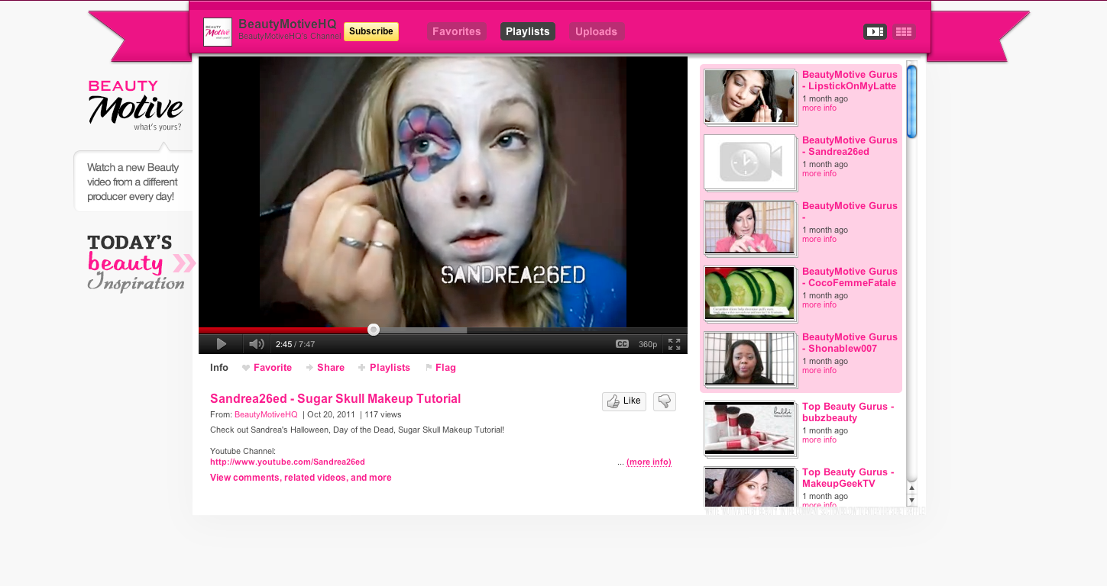Click the video progress scrubber handle
The height and width of the screenshot is (586, 1107).
click(374, 330)
